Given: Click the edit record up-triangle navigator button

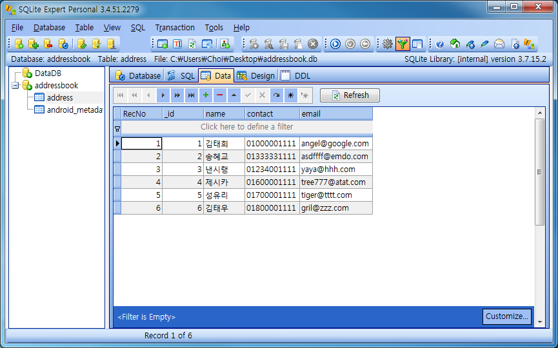Looking at the screenshot, I should pos(234,95).
